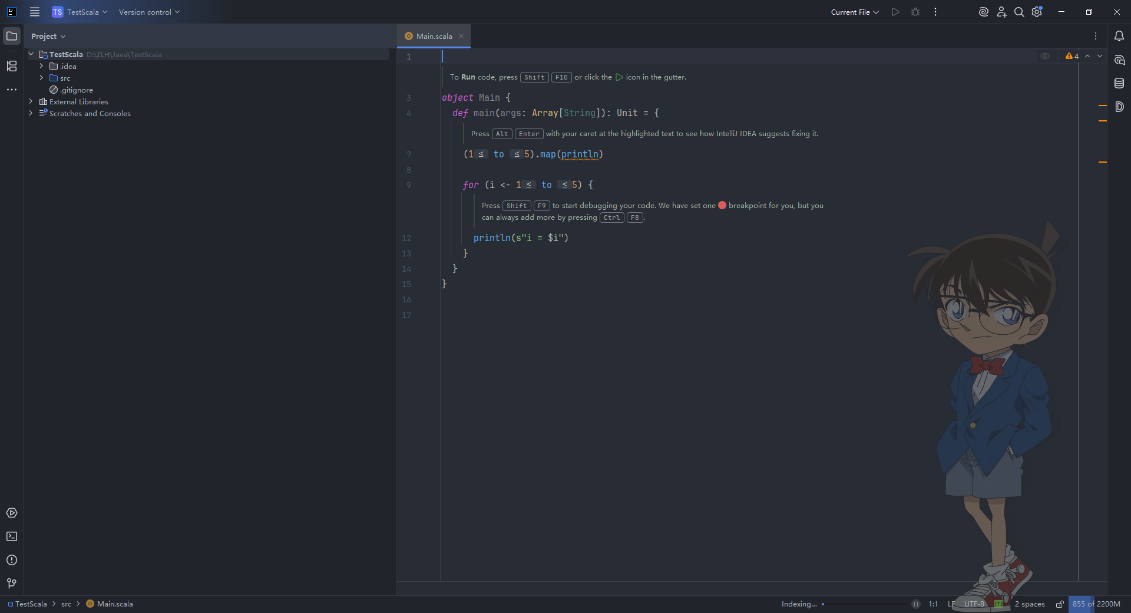The width and height of the screenshot is (1131, 613).
Task: Open the Git tool window icon
Action: 12,584
